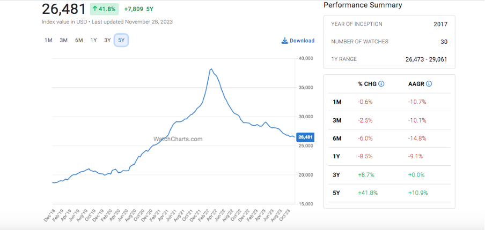Click the large 26,481 index value

pos(64,9)
